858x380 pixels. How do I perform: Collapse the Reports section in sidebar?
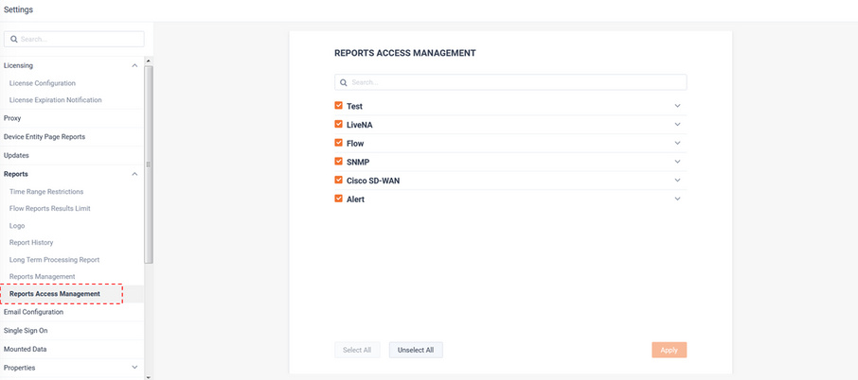click(x=134, y=174)
